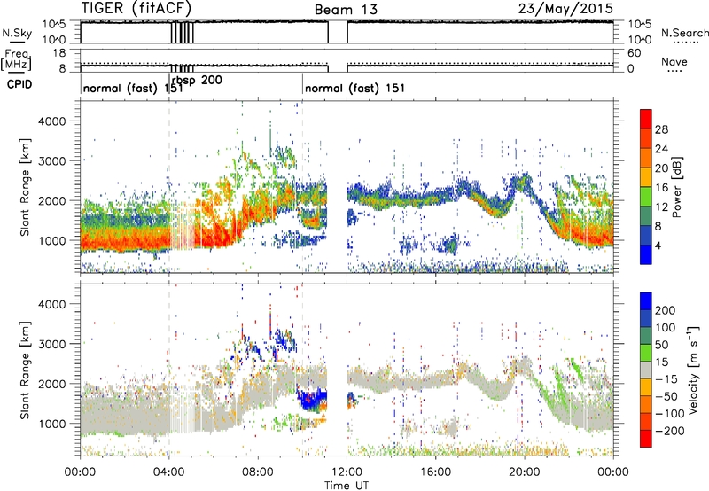This screenshot has height=491, width=709.
Task: Click the CPID row label
Action: (19, 84)
